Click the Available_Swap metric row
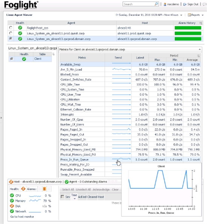 click(x=130, y=65)
